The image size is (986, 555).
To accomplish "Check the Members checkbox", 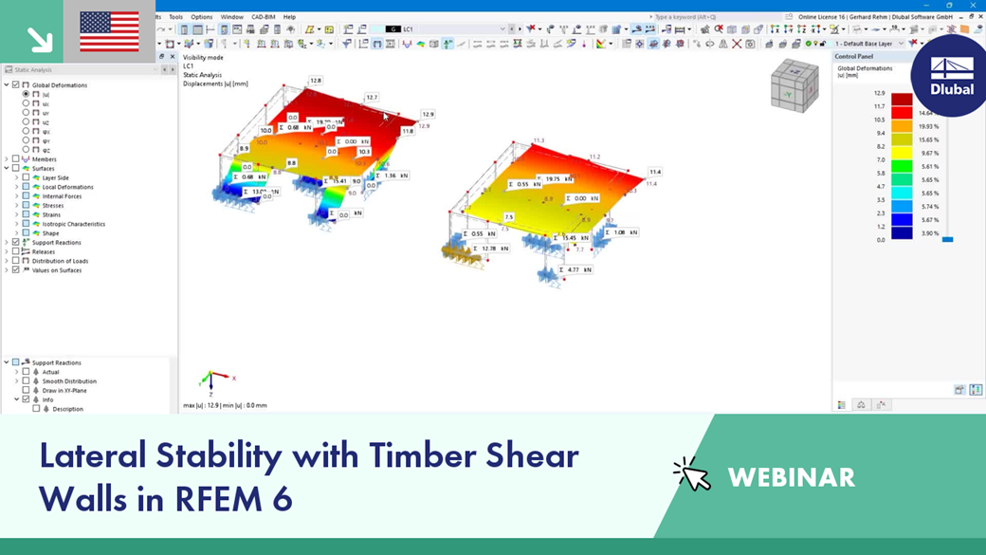I will (x=16, y=159).
